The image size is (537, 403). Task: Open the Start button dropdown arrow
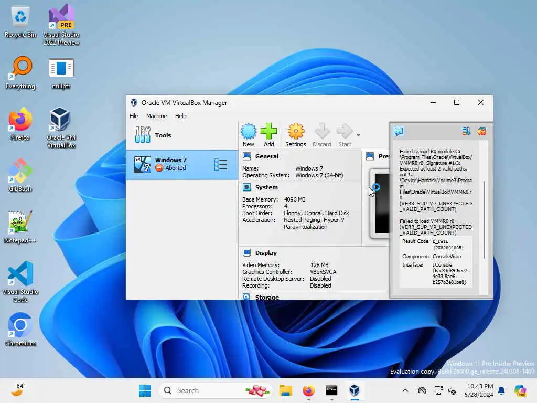pos(358,135)
